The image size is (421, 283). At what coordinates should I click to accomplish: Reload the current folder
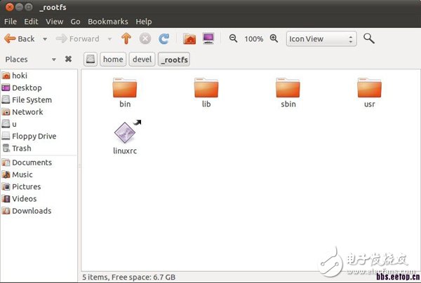pyautogui.click(x=163, y=39)
